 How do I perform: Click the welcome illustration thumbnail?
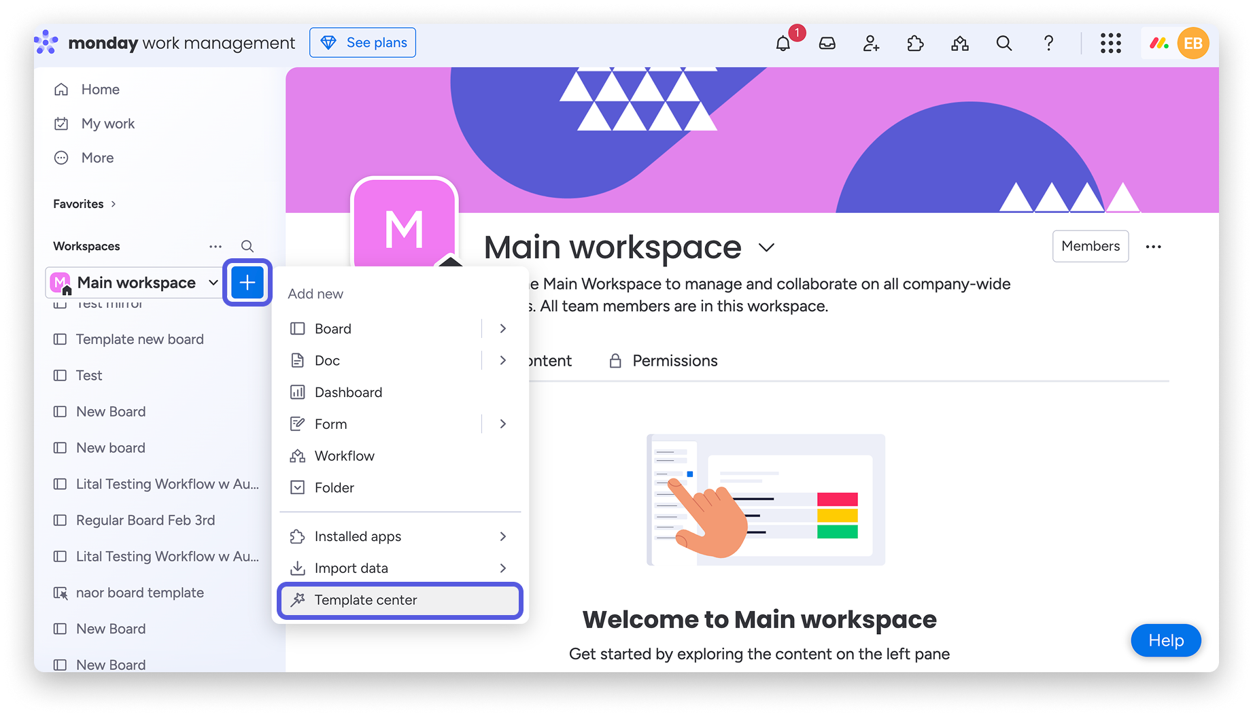pos(766,500)
